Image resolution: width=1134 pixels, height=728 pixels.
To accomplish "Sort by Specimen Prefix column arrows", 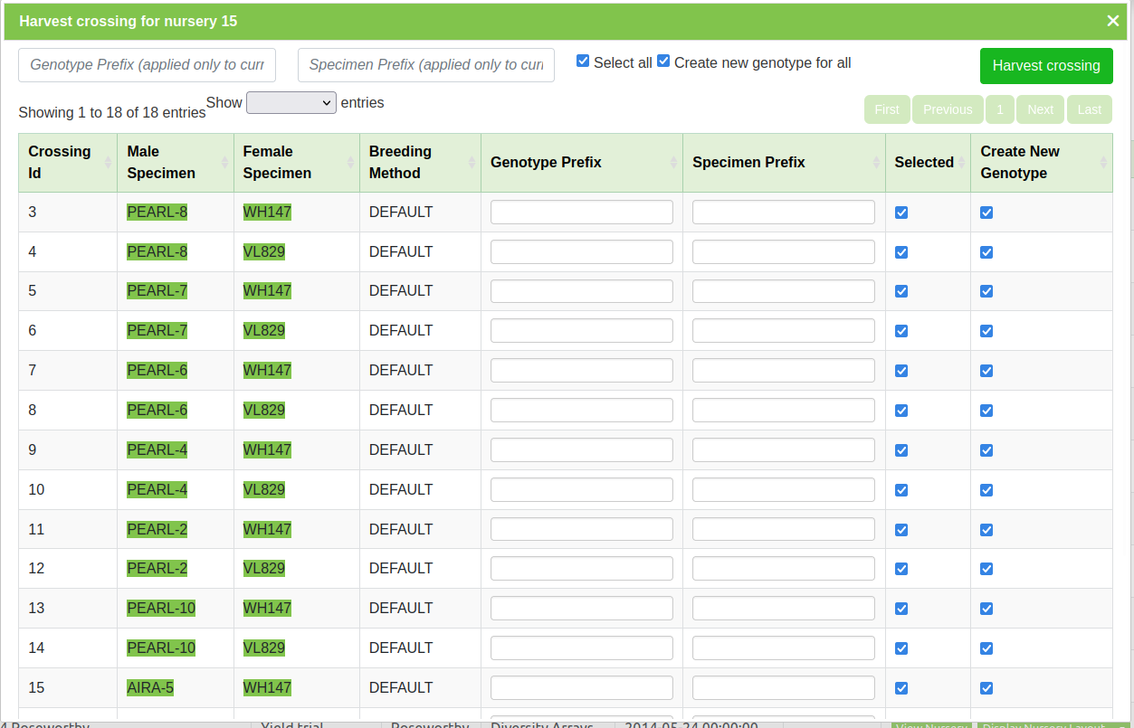I will (x=876, y=163).
